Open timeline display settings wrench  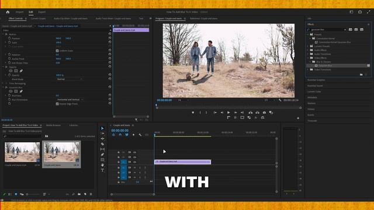[x=140, y=135]
